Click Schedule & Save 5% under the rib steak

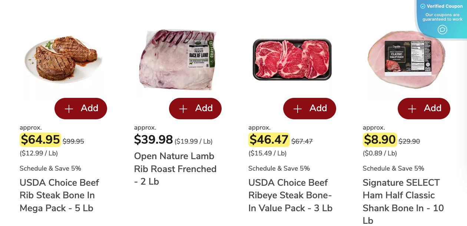50,168
